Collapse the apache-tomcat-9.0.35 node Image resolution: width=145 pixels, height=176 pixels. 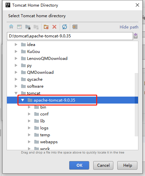tap(23, 100)
